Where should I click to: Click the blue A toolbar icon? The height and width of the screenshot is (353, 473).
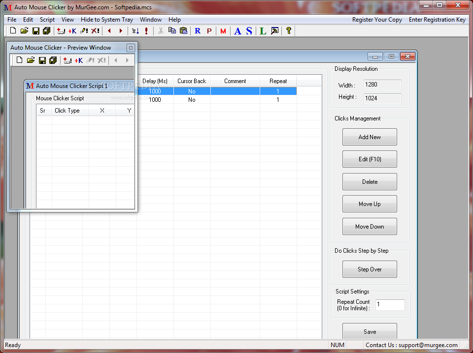[x=237, y=30]
